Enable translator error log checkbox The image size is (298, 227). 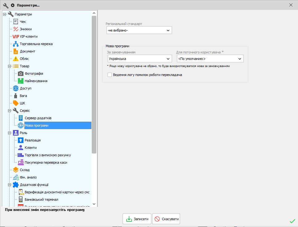110,75
